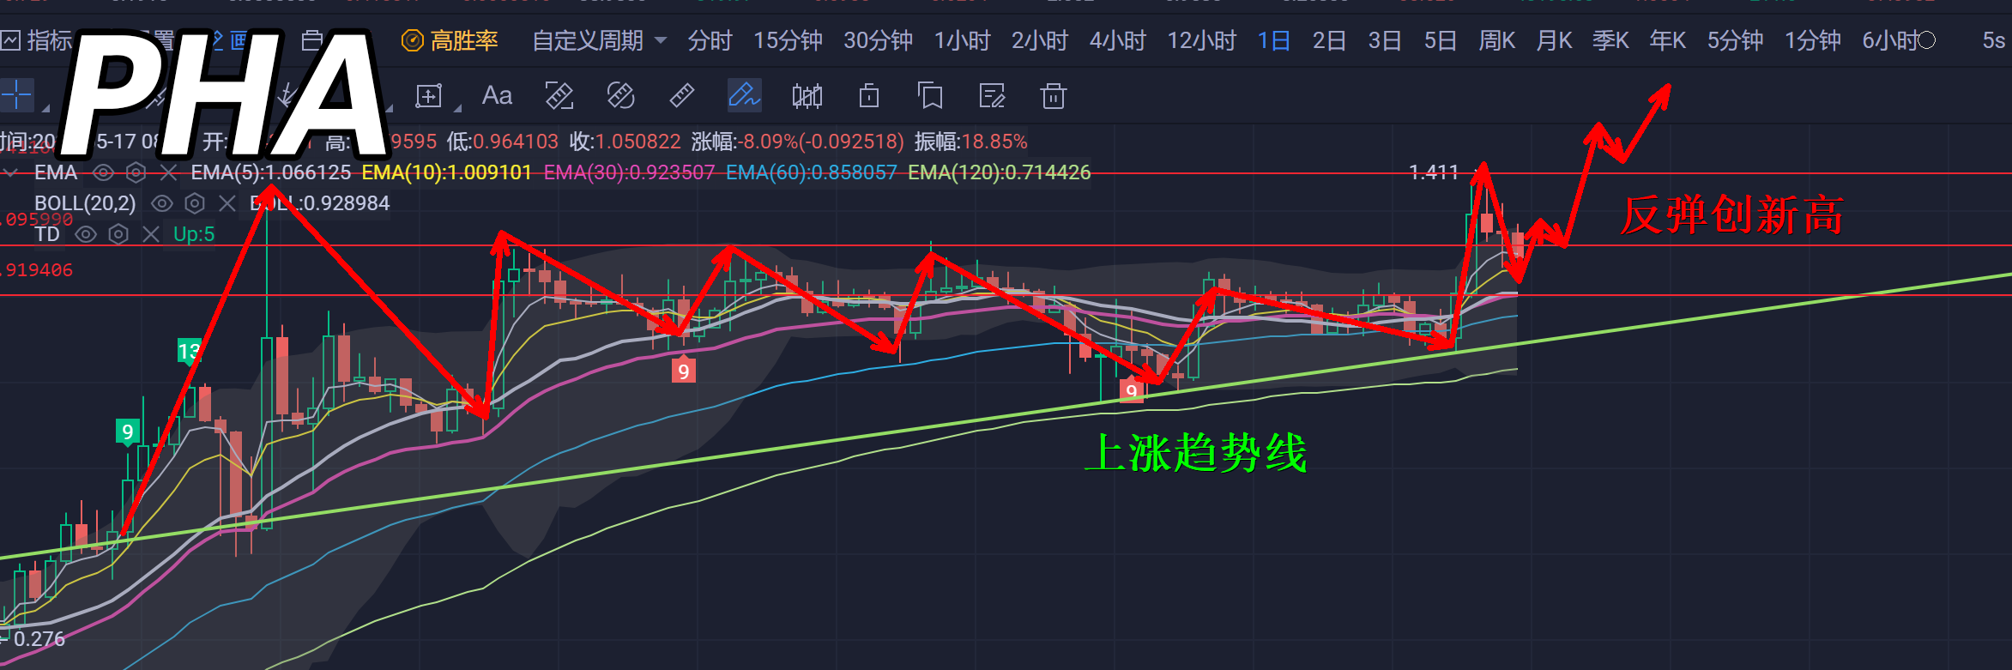The height and width of the screenshot is (670, 2012).
Task: Open crosshair tool dropdown triangle
Action: click(x=45, y=108)
